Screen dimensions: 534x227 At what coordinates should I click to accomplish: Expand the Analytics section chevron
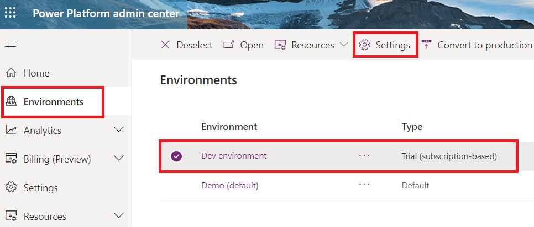coord(118,131)
